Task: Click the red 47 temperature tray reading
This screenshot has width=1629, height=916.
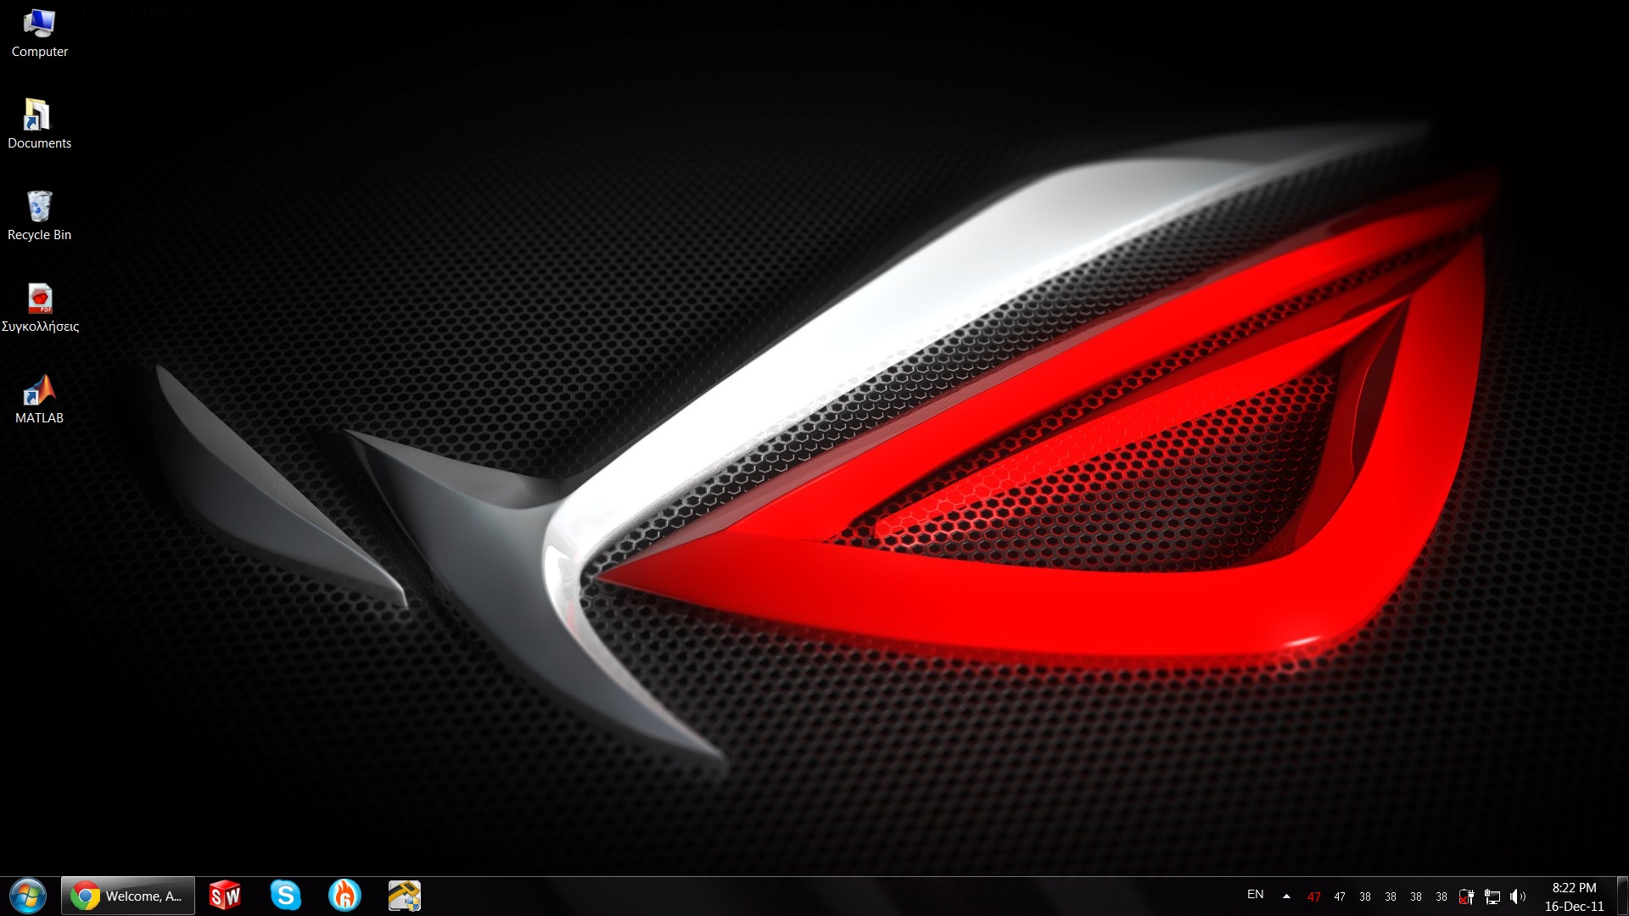Action: click(1313, 896)
